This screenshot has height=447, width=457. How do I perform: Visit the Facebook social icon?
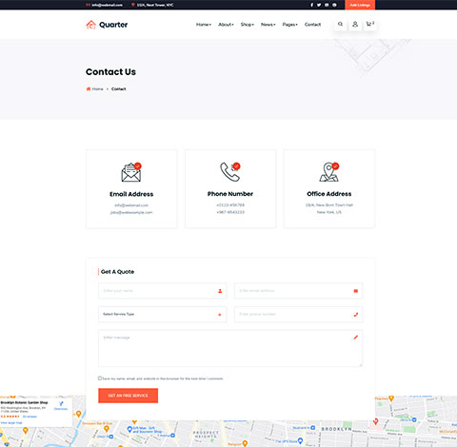(x=311, y=5)
